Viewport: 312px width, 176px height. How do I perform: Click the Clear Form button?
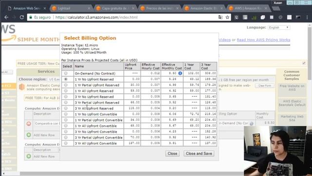pyautogui.click(x=264, y=86)
